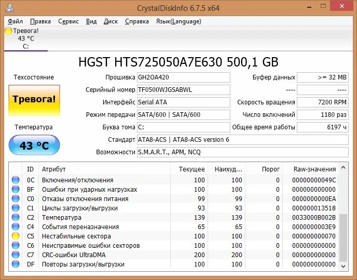The height and width of the screenshot is (280, 357).
Task: Click the Текущее column header
Action: point(189,169)
